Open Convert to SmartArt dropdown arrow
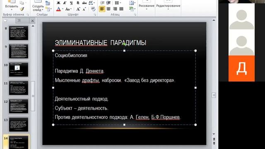The height and width of the screenshot is (149, 265). tap(135, 9)
